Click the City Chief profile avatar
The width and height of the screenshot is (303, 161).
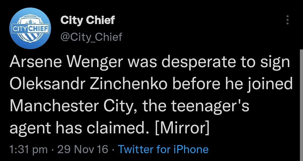[x=30, y=29]
